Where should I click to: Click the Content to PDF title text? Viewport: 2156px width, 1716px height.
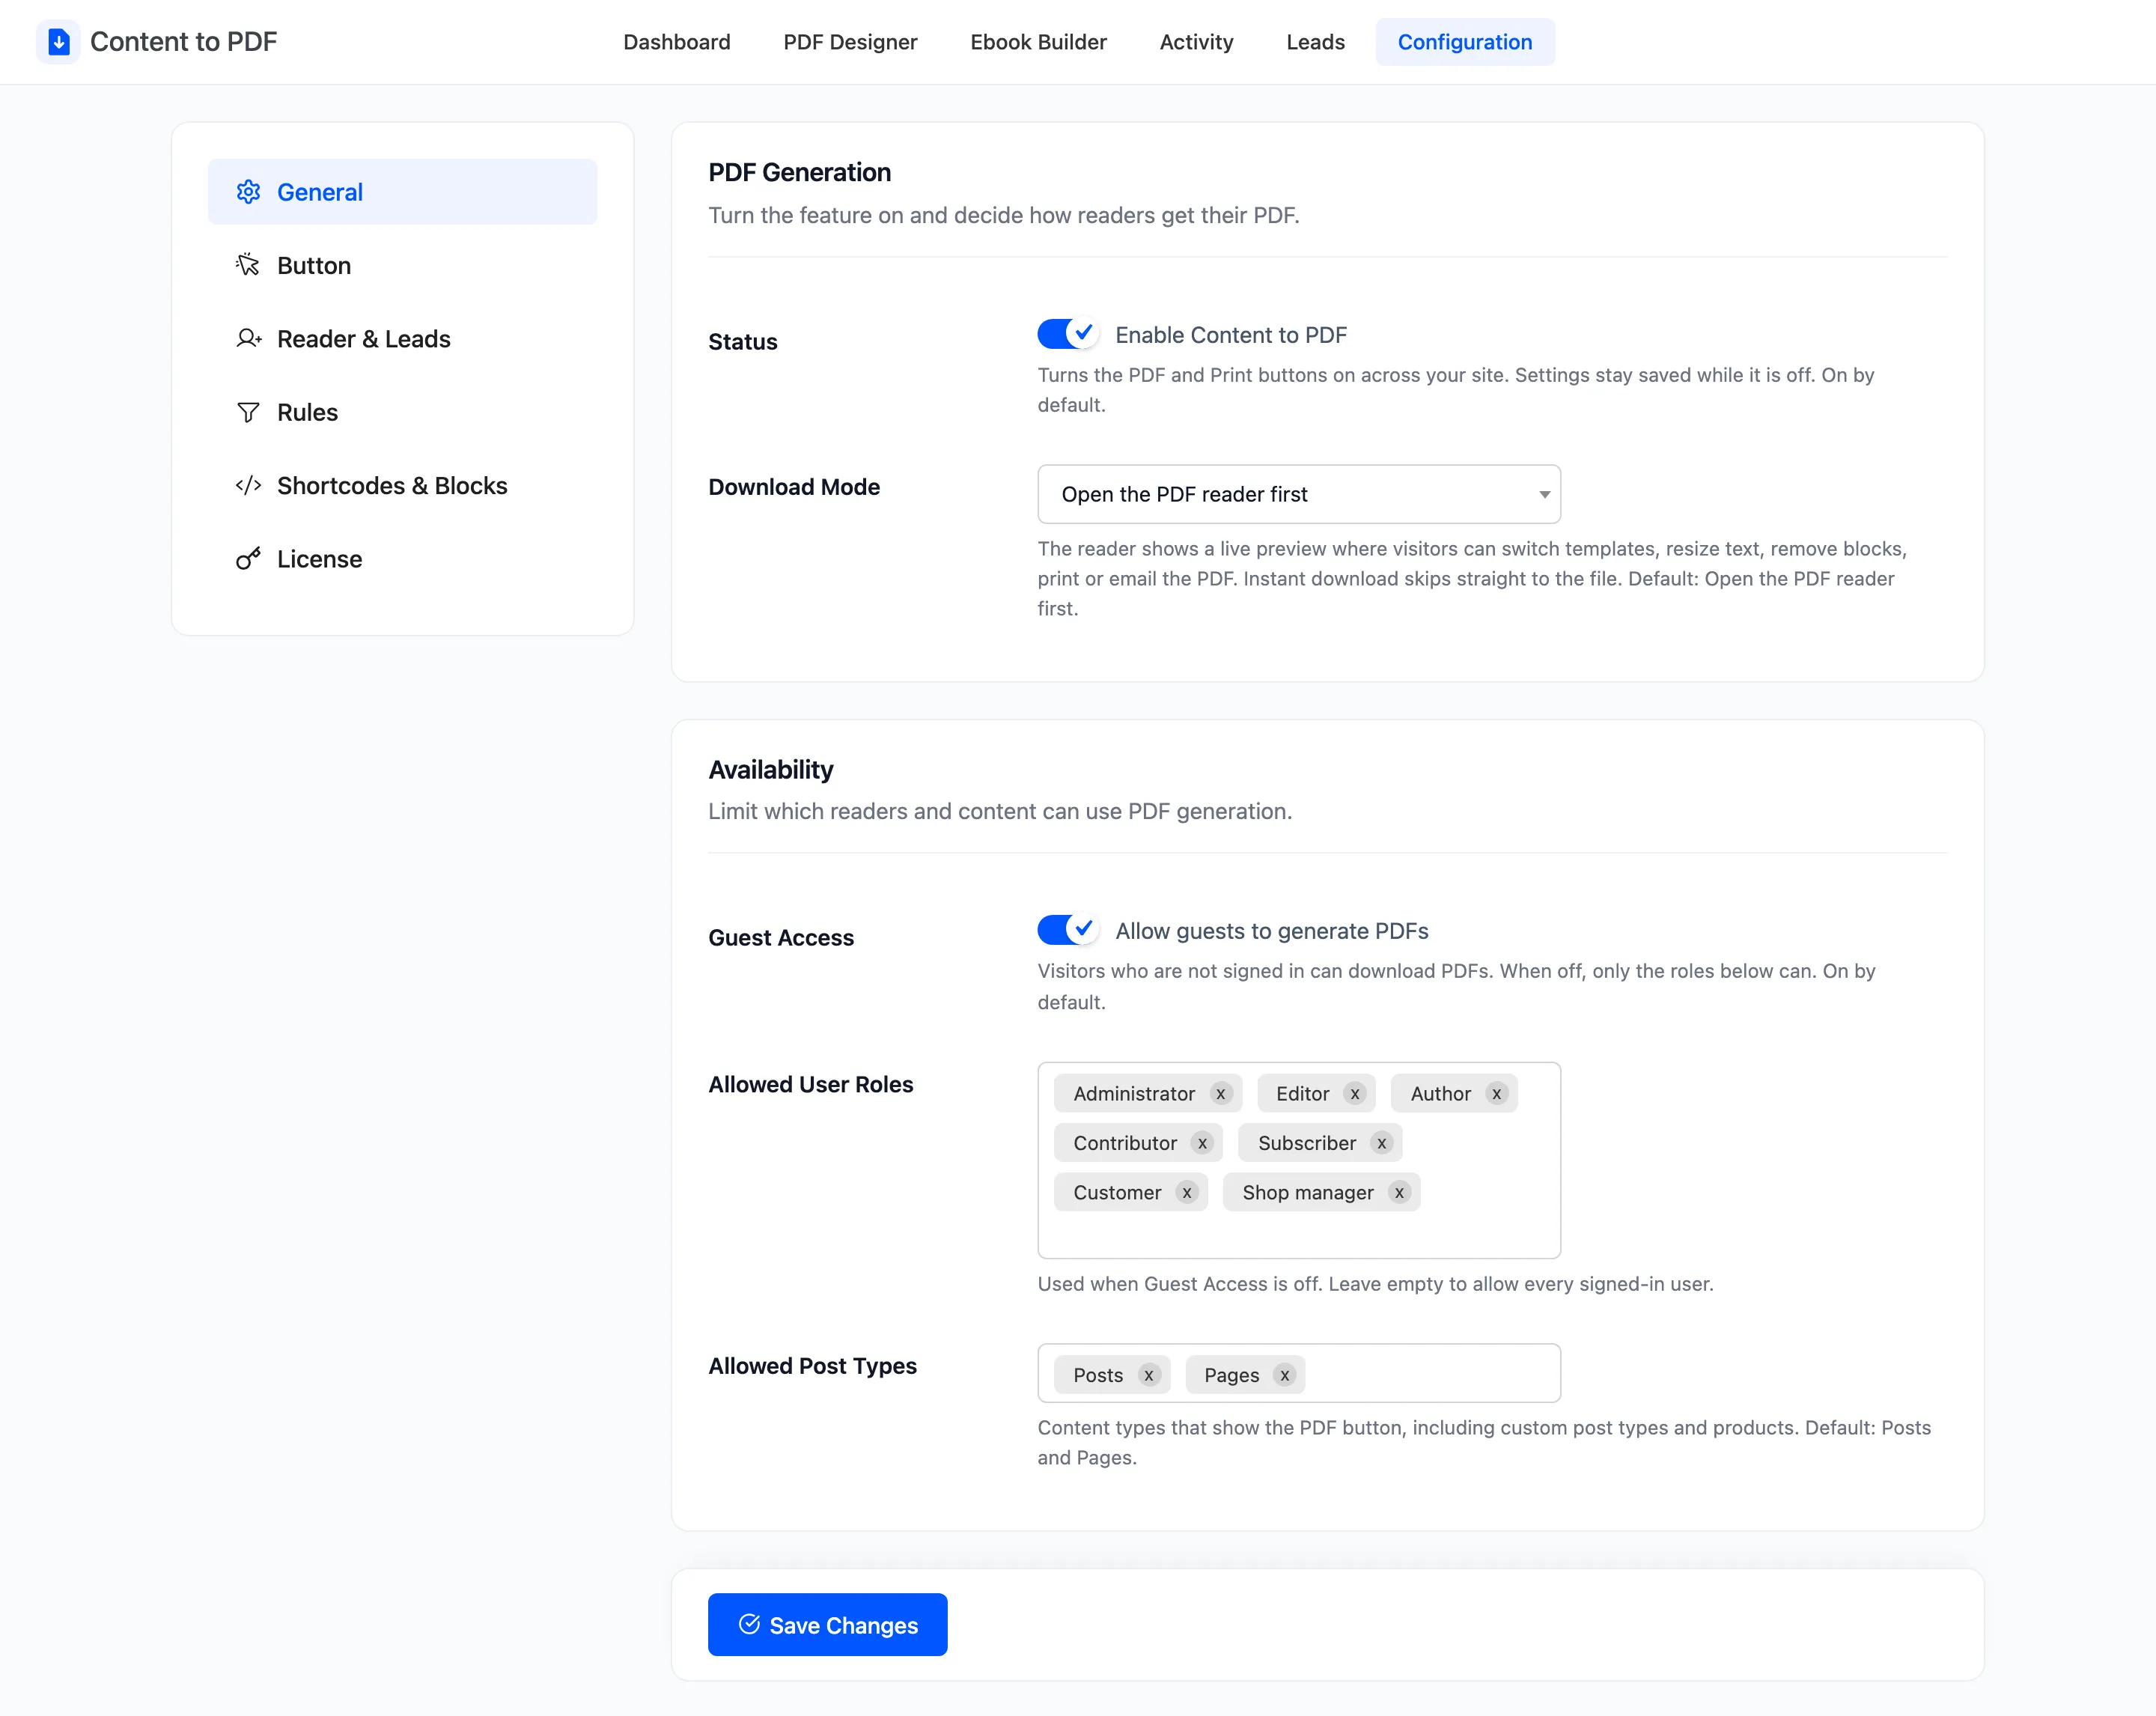[184, 42]
